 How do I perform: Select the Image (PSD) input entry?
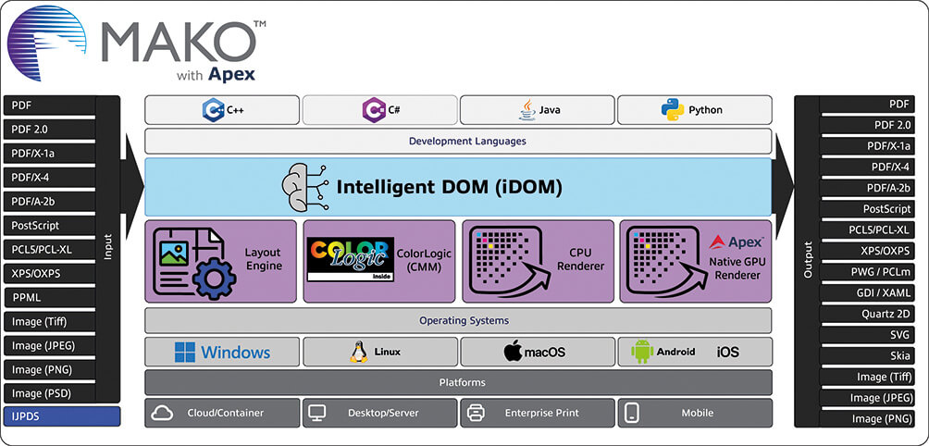tap(49, 393)
